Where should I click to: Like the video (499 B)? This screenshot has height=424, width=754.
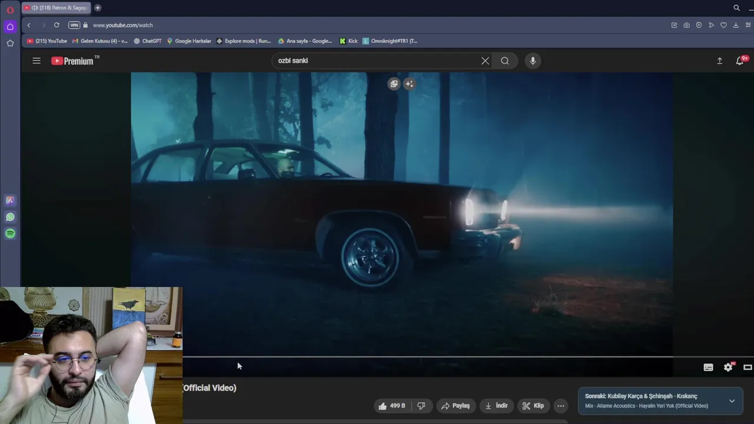click(392, 406)
